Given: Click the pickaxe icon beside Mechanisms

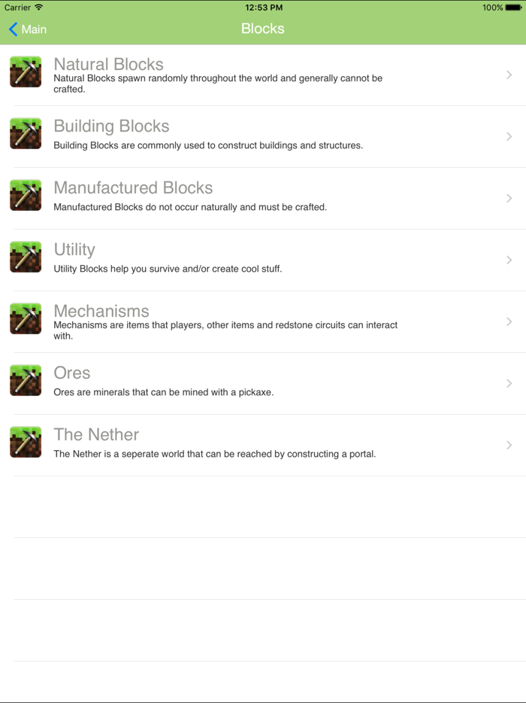Looking at the screenshot, I should (25, 318).
